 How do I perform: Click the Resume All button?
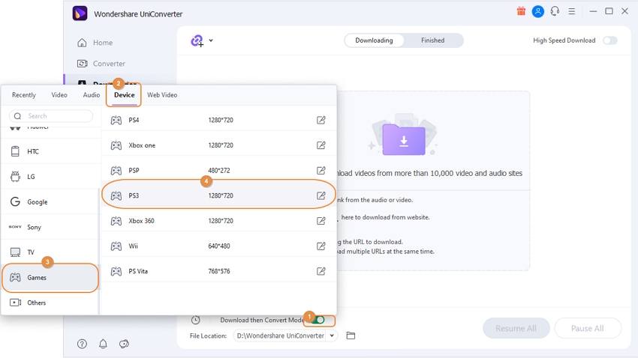[x=516, y=328]
